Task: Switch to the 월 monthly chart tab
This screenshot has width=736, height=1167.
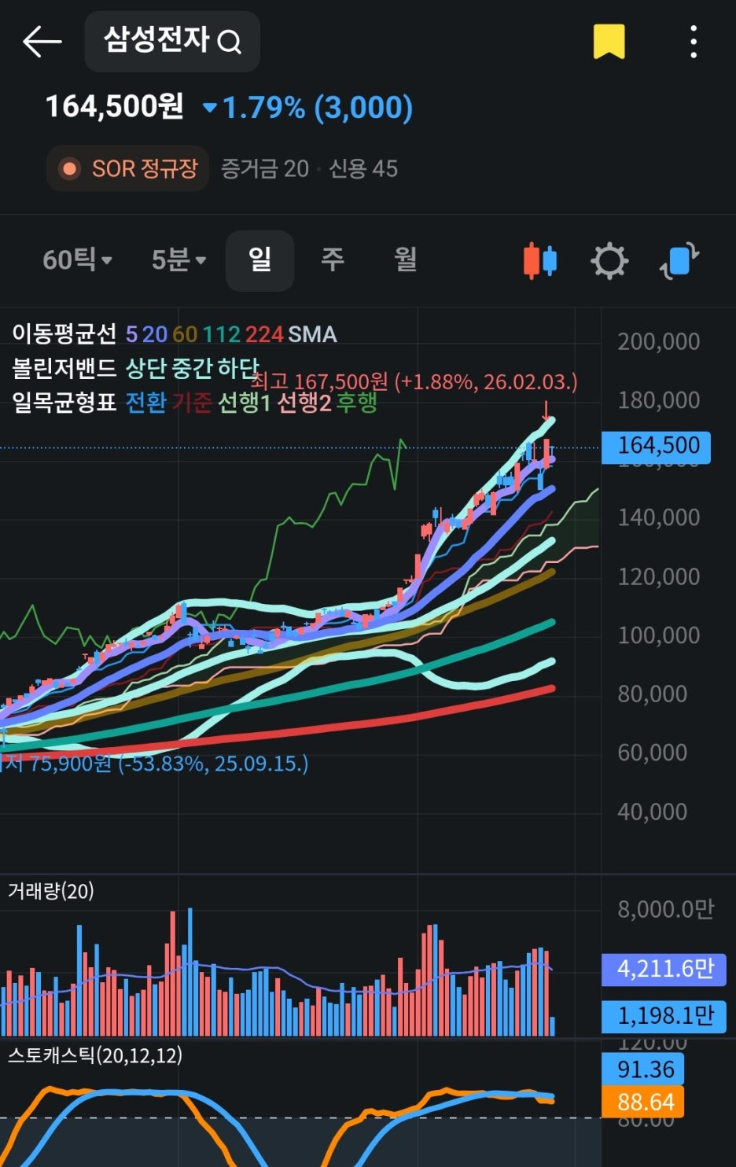Action: [x=405, y=260]
